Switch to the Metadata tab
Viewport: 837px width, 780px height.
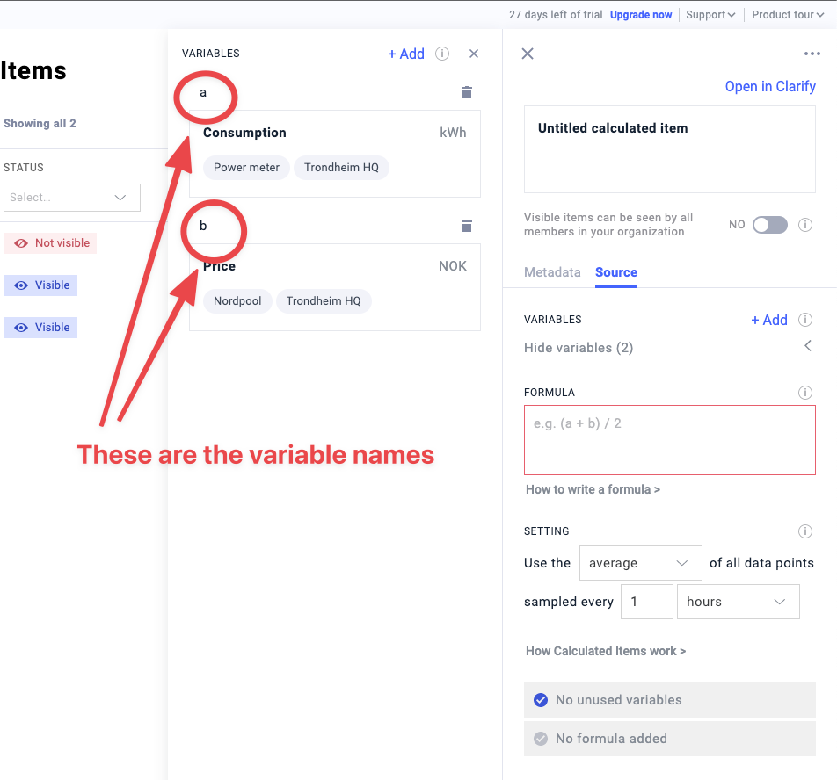(x=552, y=272)
